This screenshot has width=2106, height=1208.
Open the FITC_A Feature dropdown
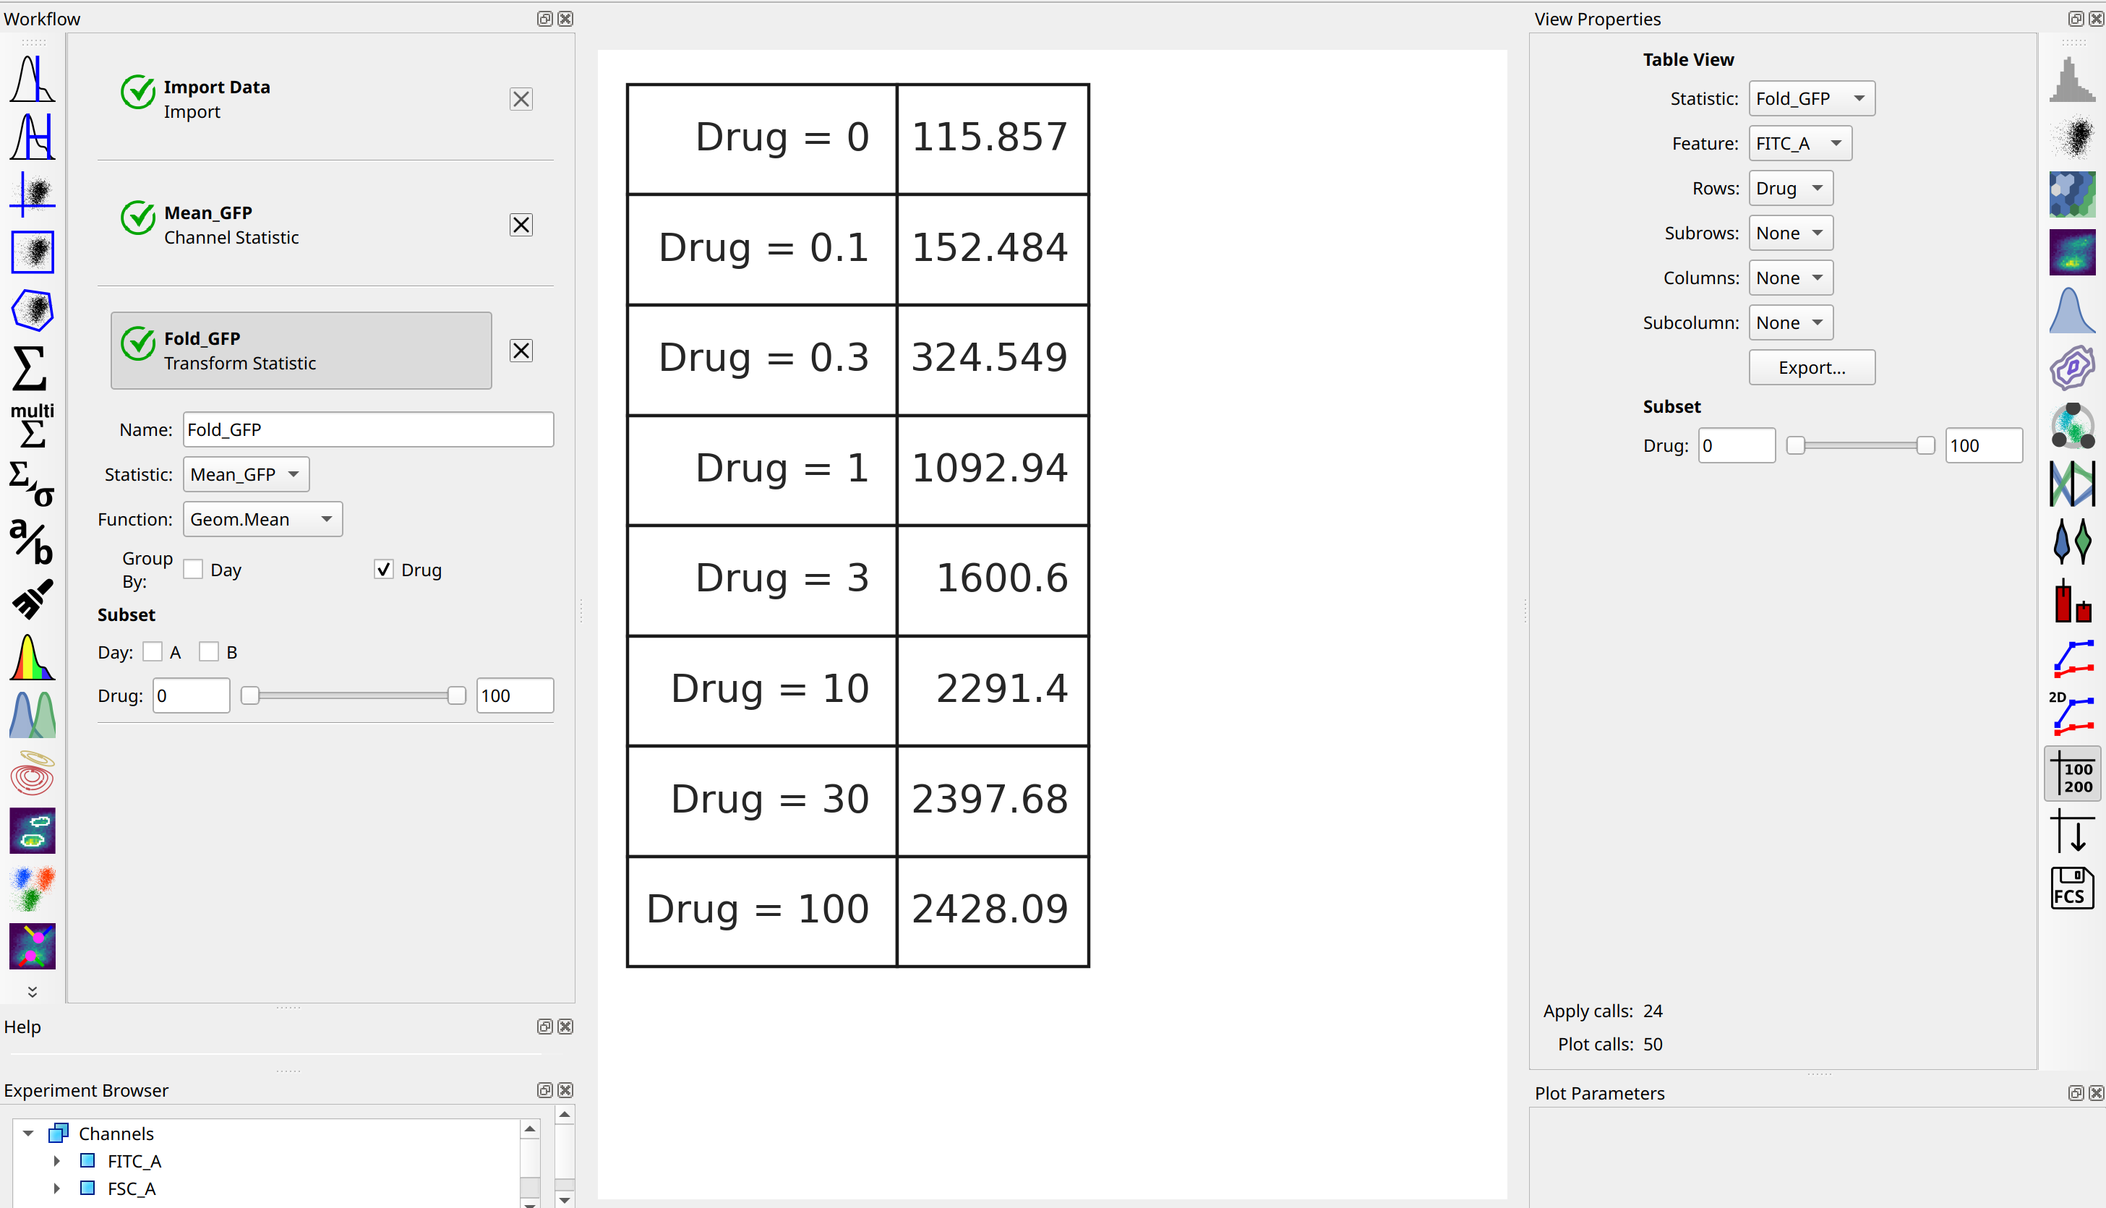[x=1800, y=144]
